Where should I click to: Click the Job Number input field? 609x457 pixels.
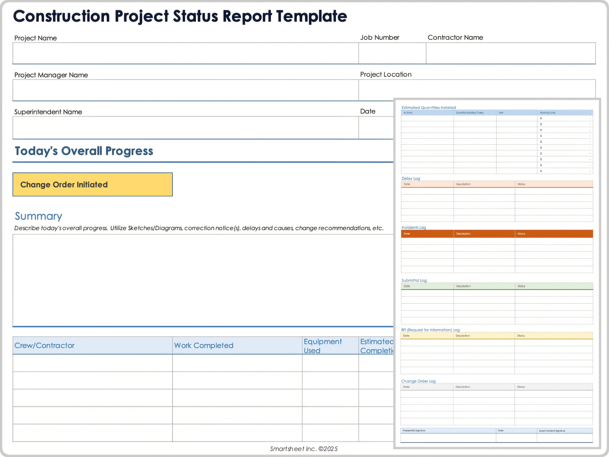[x=392, y=53]
